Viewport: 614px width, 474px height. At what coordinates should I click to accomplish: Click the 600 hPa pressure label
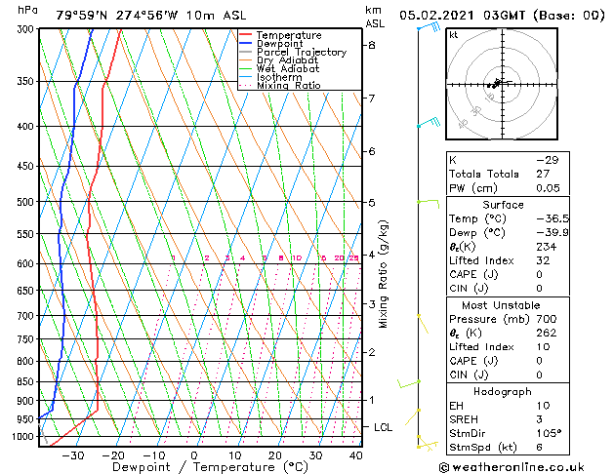pyautogui.click(x=27, y=263)
